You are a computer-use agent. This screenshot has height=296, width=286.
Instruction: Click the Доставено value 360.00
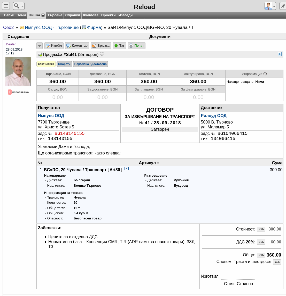click(103, 81)
